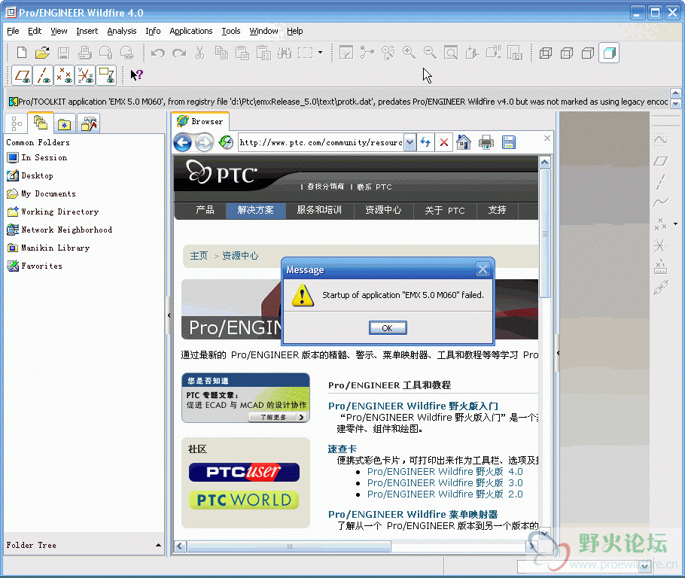The width and height of the screenshot is (685, 578).
Task: Open the Analysis menu
Action: click(121, 31)
